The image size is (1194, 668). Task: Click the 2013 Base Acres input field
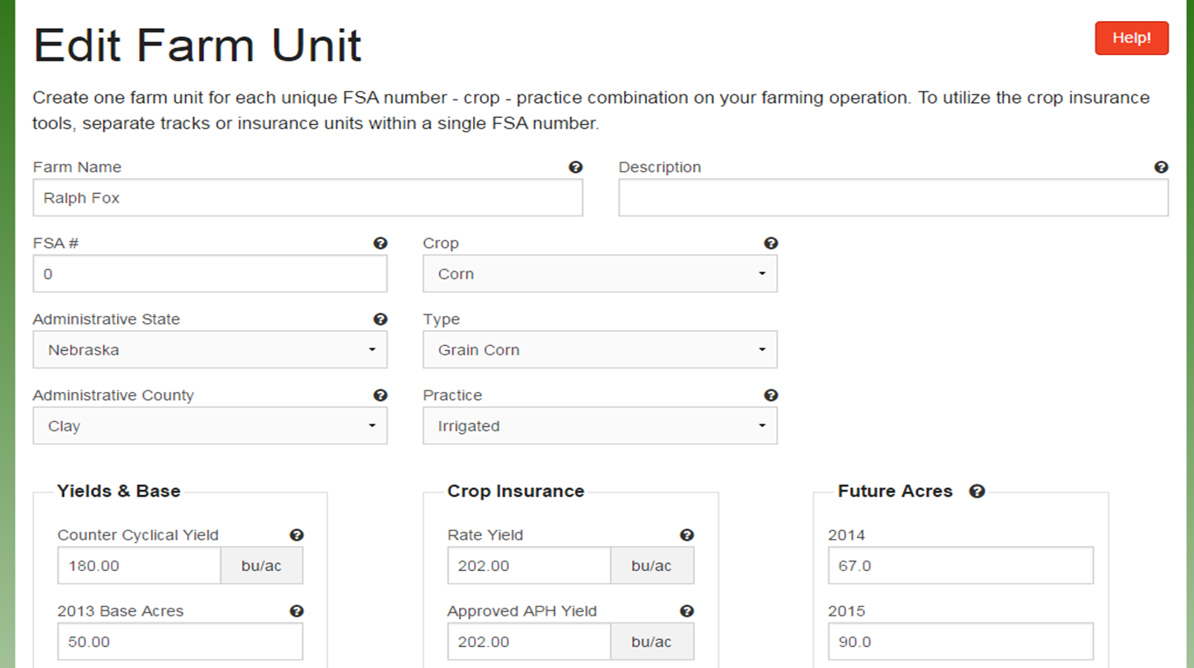point(180,642)
